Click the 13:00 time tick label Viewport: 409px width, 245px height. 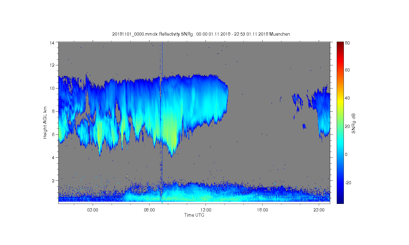tap(206, 210)
